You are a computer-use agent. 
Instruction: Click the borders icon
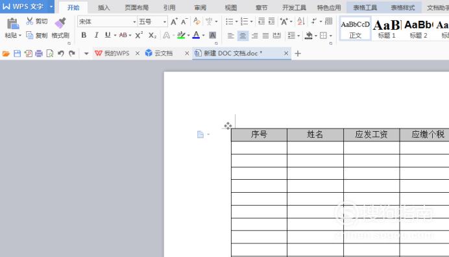coord(323,36)
